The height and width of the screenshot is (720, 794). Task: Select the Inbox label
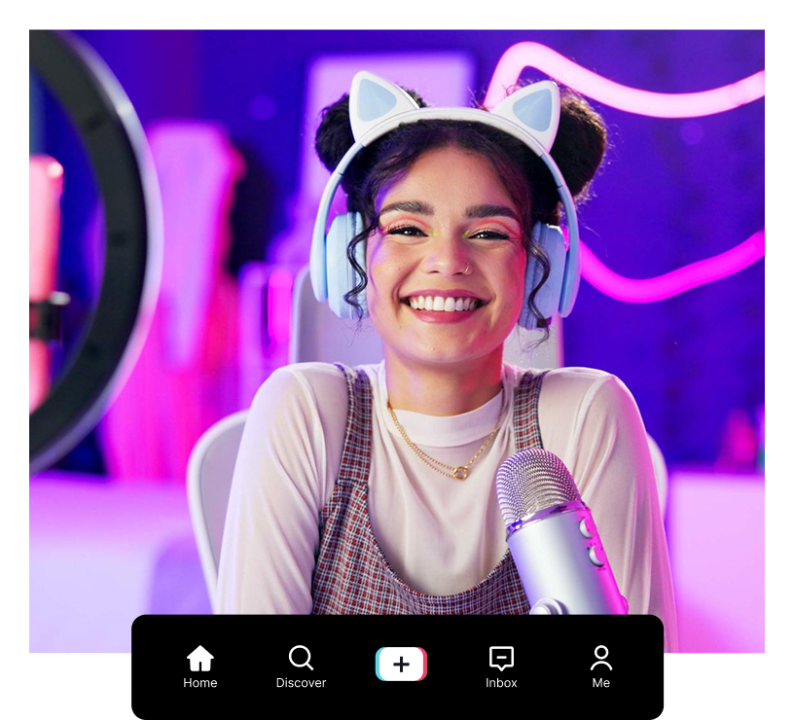click(x=501, y=683)
